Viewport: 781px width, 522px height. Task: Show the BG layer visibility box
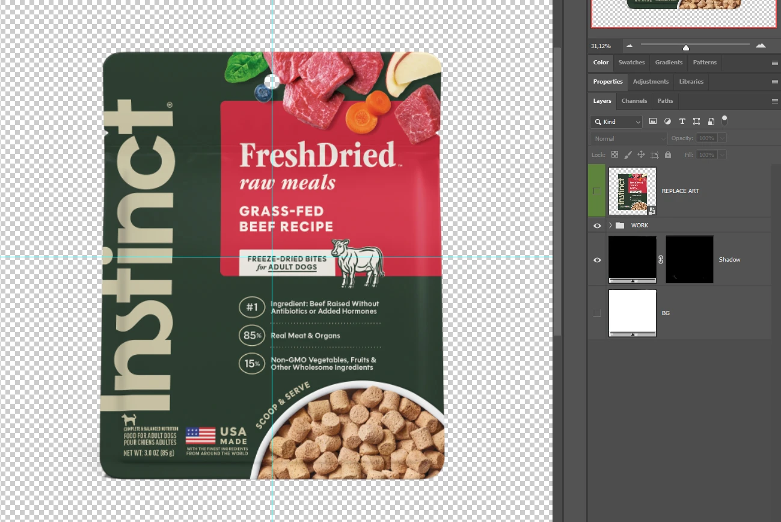point(597,313)
